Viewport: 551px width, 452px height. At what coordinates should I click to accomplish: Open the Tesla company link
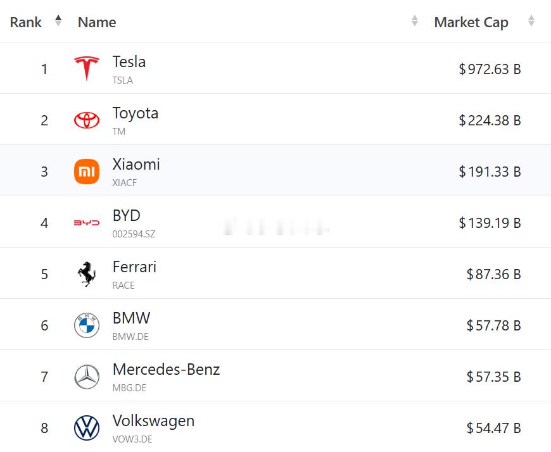(x=129, y=62)
